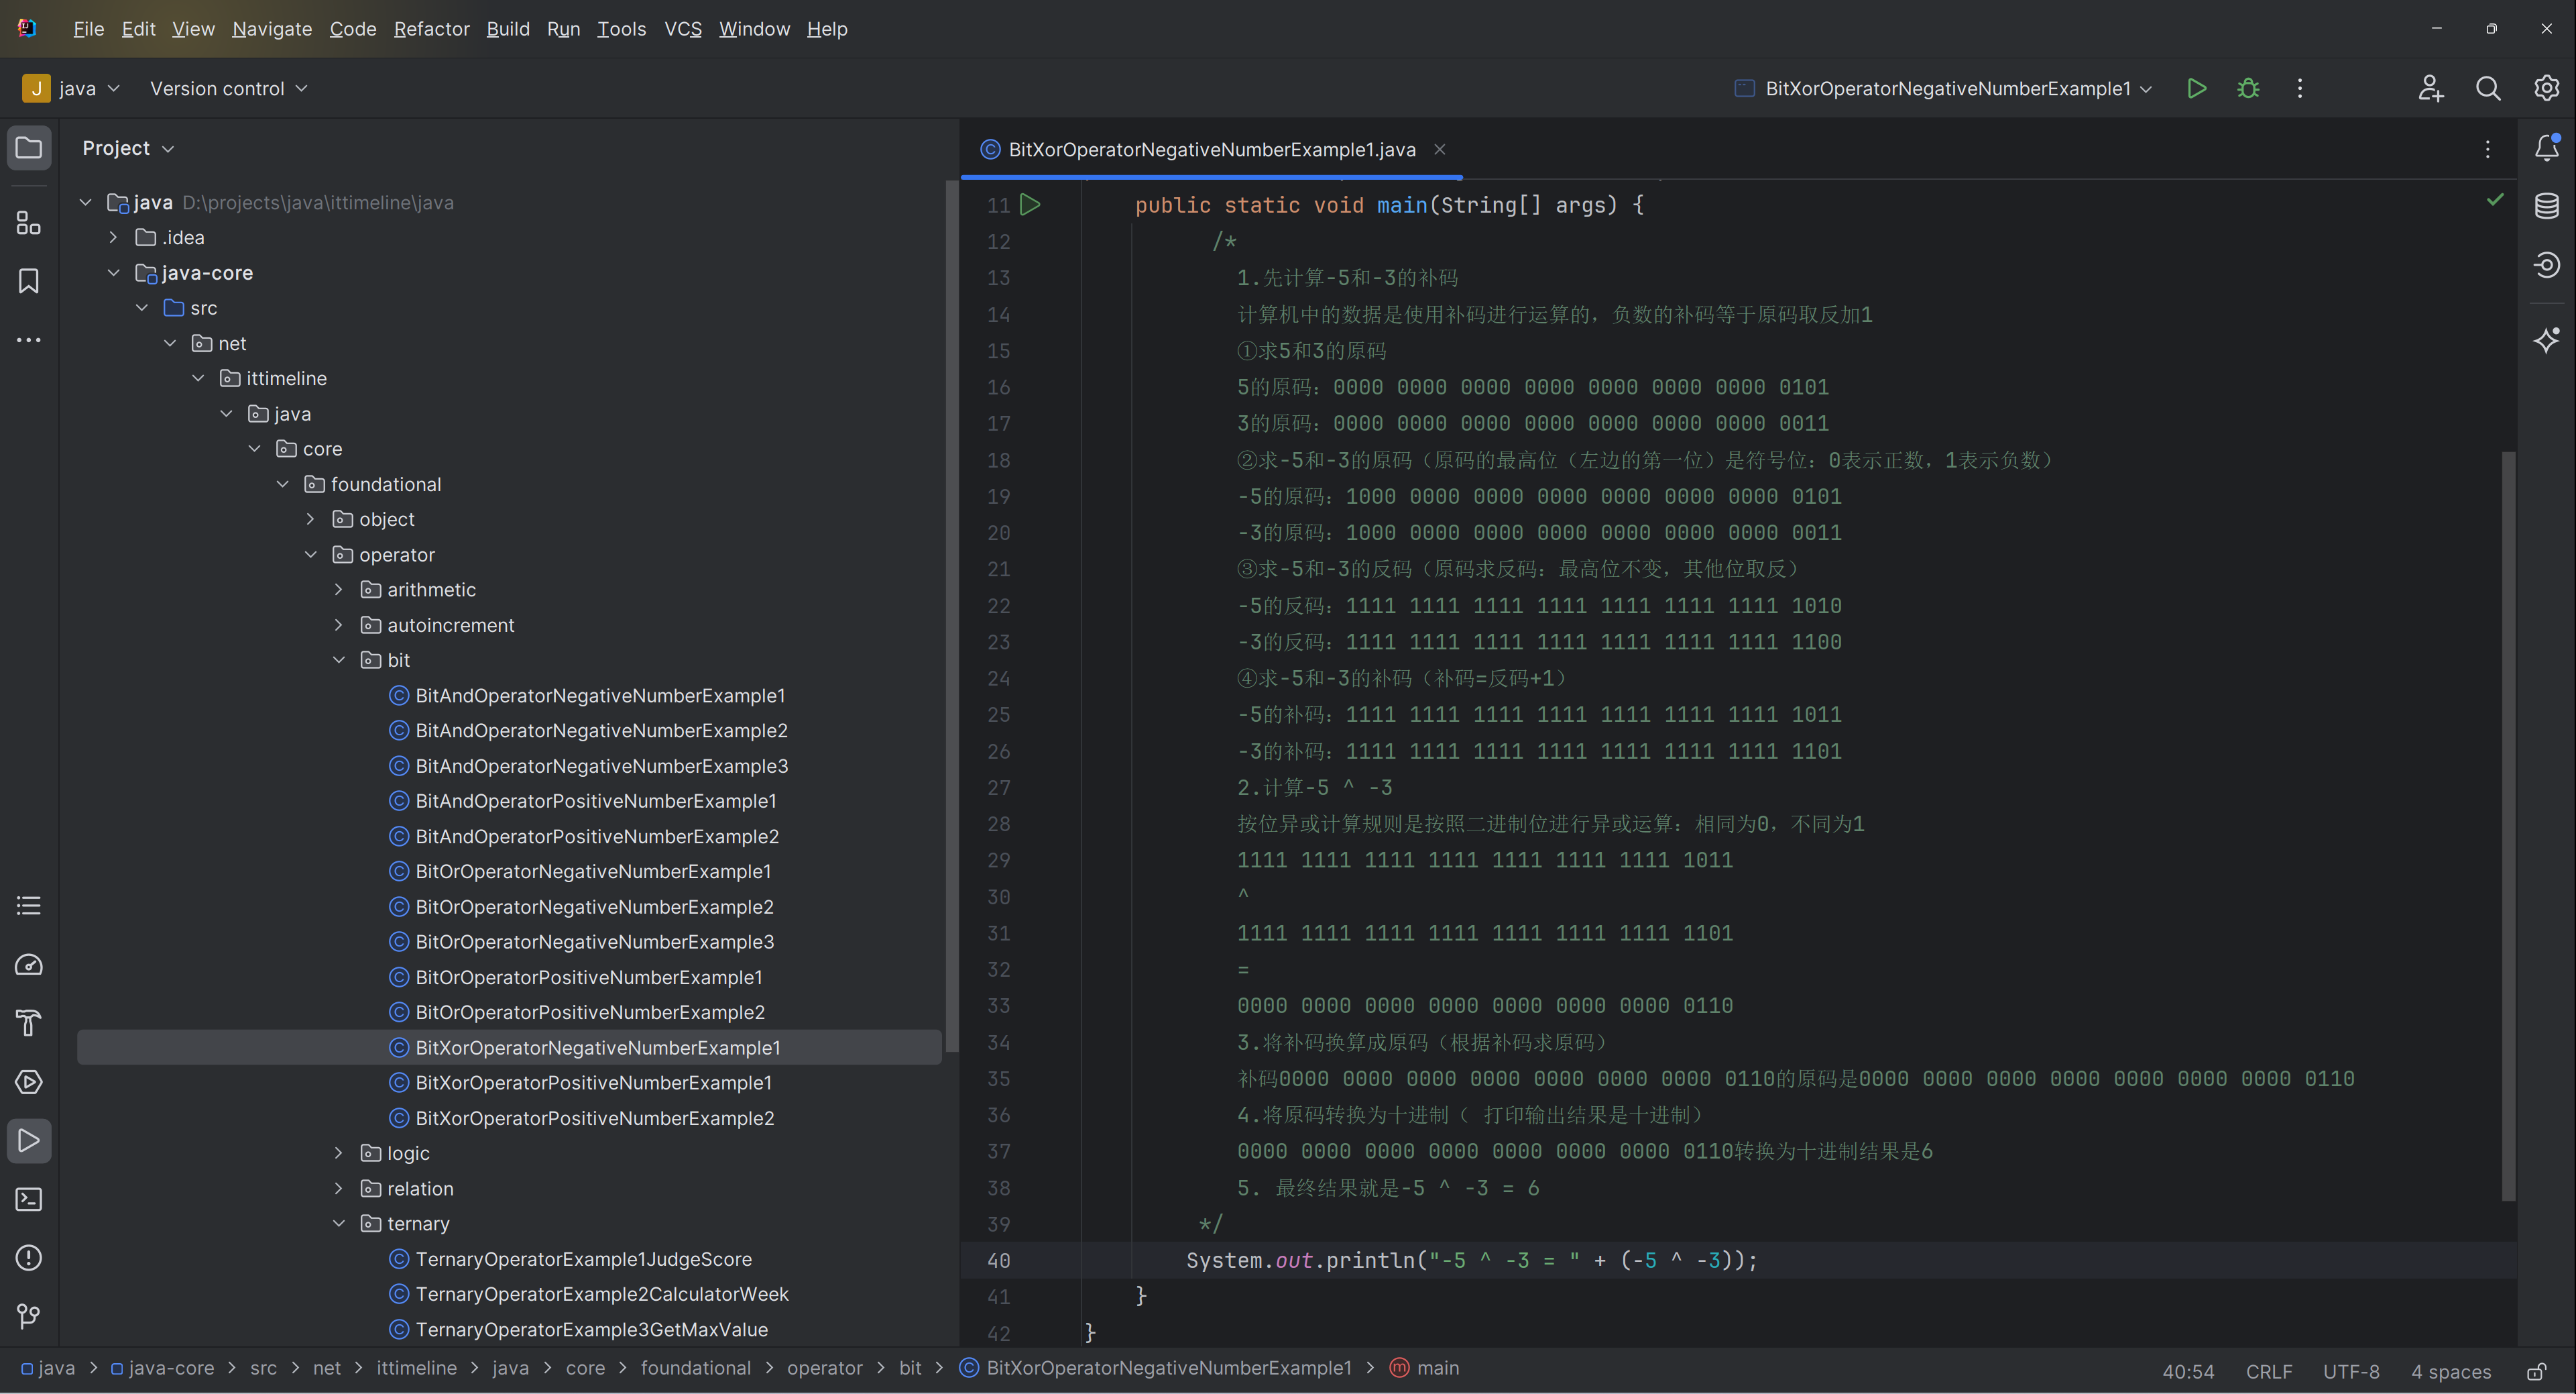Open the Notifications bell icon
2576x1394 pixels.
tap(2546, 148)
